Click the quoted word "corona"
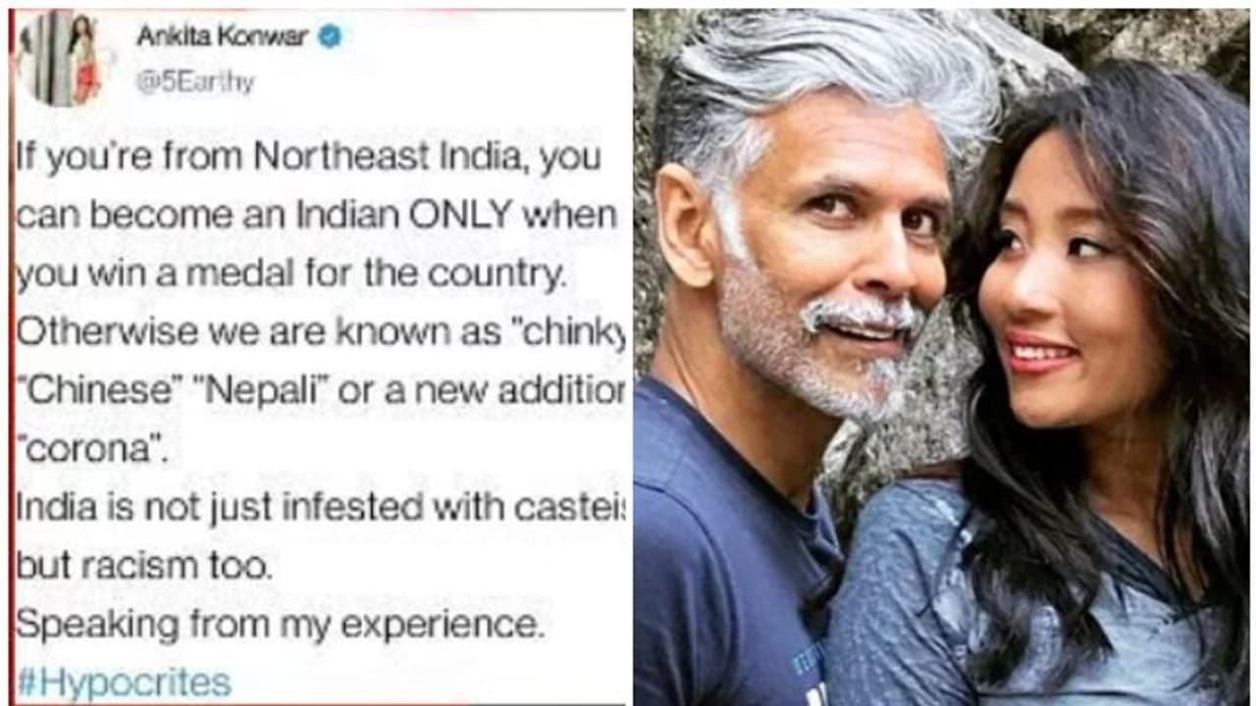This screenshot has height=706, width=1256. pos(79,449)
